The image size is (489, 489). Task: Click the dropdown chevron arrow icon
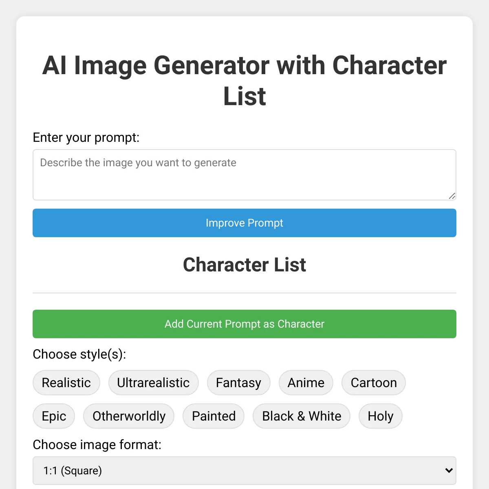449,471
